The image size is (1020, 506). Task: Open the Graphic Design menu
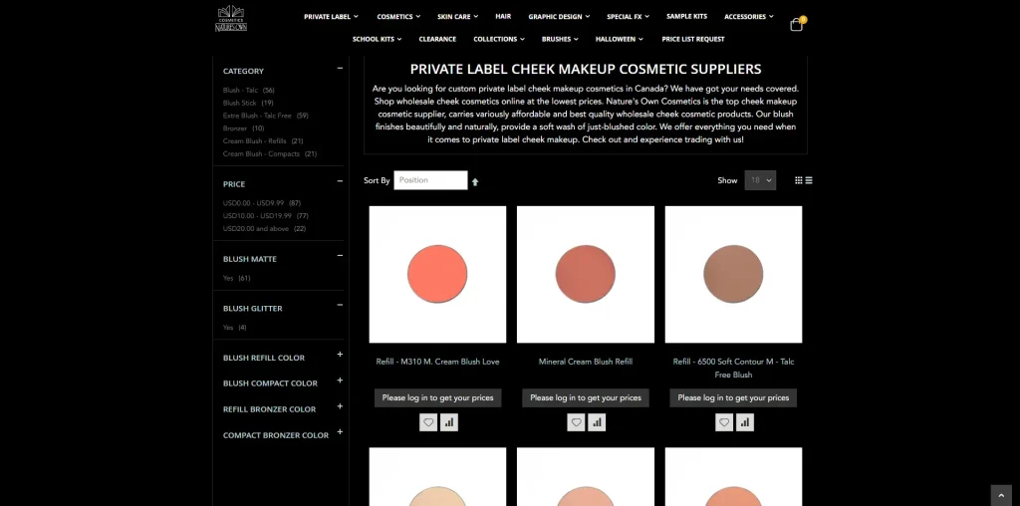tap(560, 17)
